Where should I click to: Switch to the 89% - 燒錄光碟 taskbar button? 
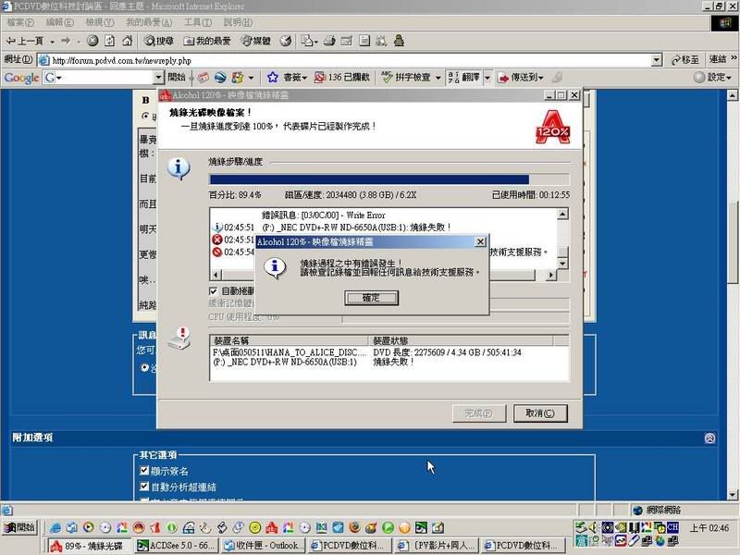pos(90,546)
